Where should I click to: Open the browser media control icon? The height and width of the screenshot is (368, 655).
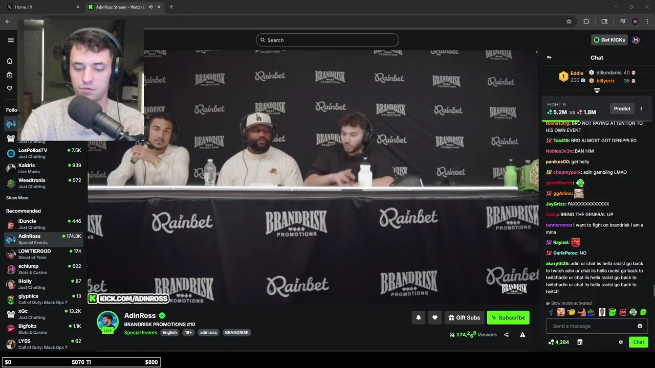(623, 21)
